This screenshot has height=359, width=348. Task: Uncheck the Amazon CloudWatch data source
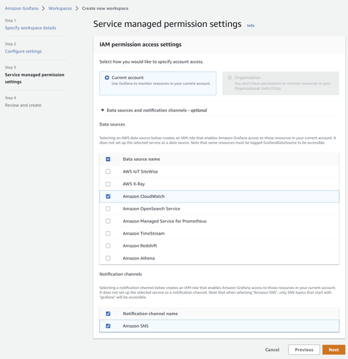(x=108, y=197)
